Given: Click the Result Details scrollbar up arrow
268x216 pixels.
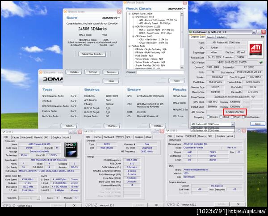Looking at the screenshot, I should point(182,14).
